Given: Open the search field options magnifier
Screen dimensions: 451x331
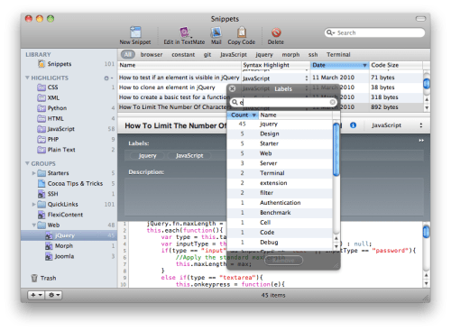Looking at the screenshot, I should [330, 32].
